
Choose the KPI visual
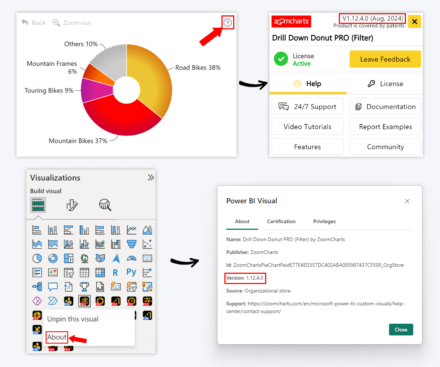[53, 273]
